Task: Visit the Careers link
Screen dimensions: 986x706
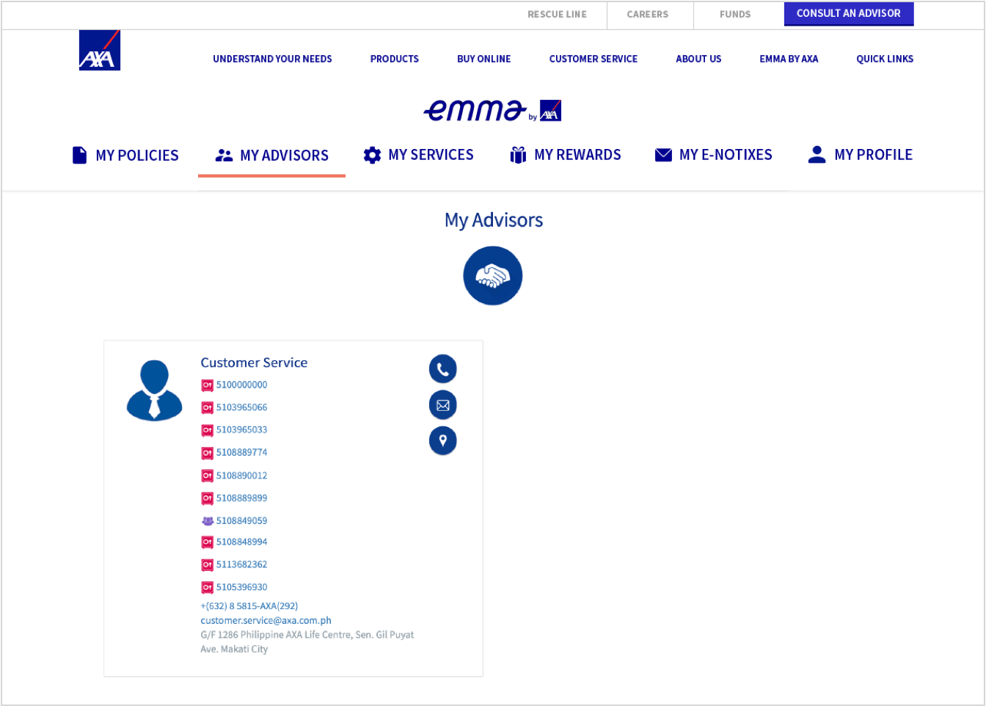Action: pos(648,15)
